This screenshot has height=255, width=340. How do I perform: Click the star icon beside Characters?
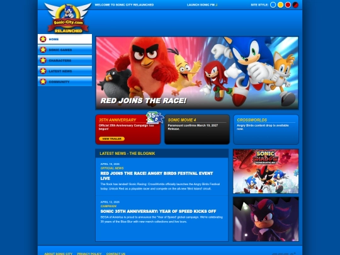point(43,60)
